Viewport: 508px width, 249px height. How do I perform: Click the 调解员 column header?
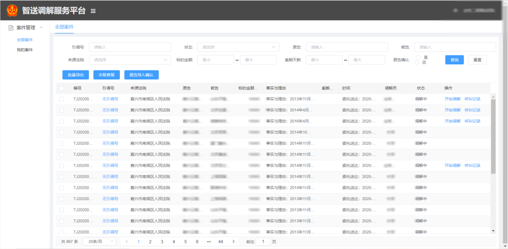point(390,88)
